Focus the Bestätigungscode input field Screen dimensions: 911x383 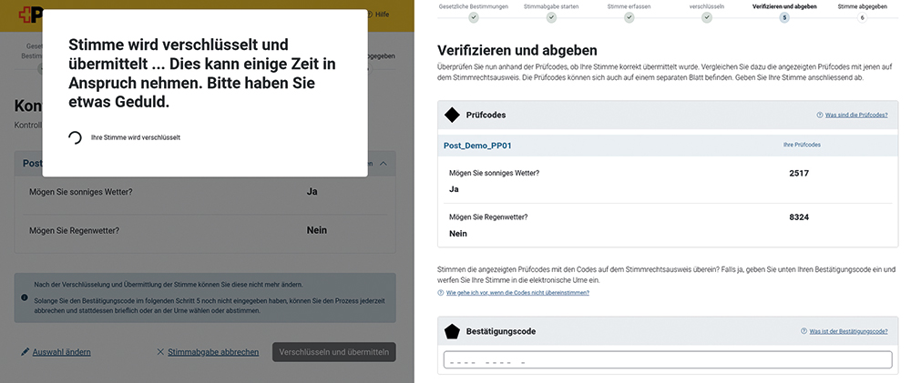coord(668,359)
